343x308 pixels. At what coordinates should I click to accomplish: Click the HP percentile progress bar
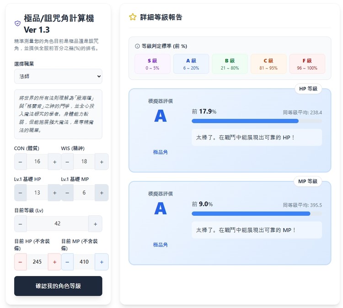257,121
